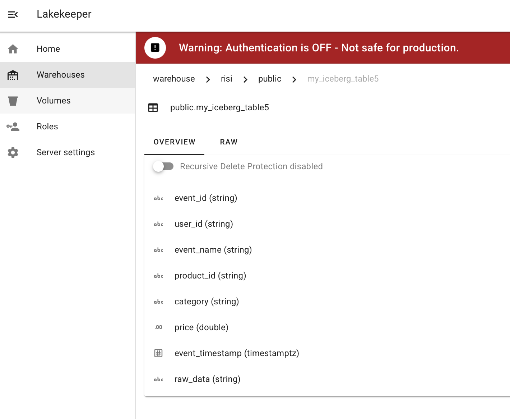Enable Recursive Delete Protection toggle
Image resolution: width=510 pixels, height=419 pixels.
click(163, 166)
